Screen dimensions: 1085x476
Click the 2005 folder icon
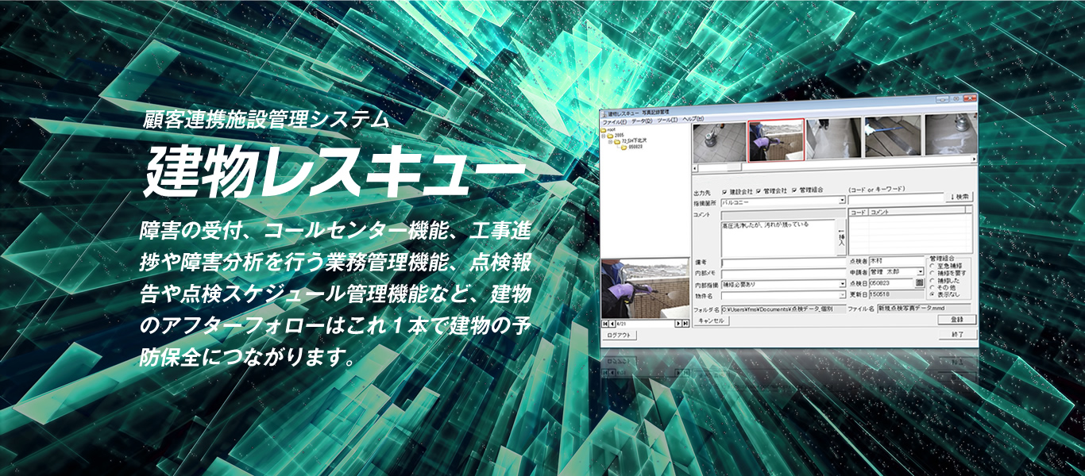(x=610, y=136)
